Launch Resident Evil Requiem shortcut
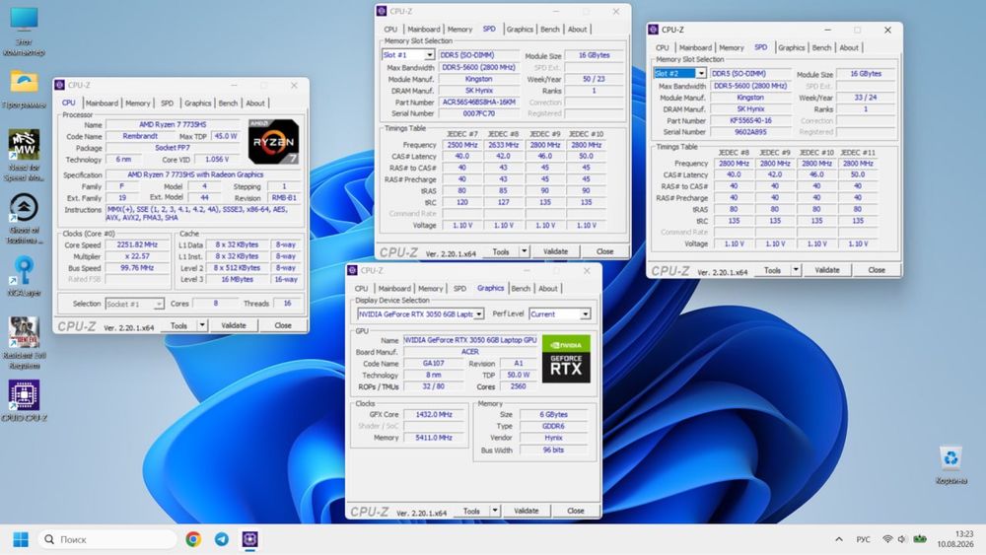 click(x=24, y=342)
